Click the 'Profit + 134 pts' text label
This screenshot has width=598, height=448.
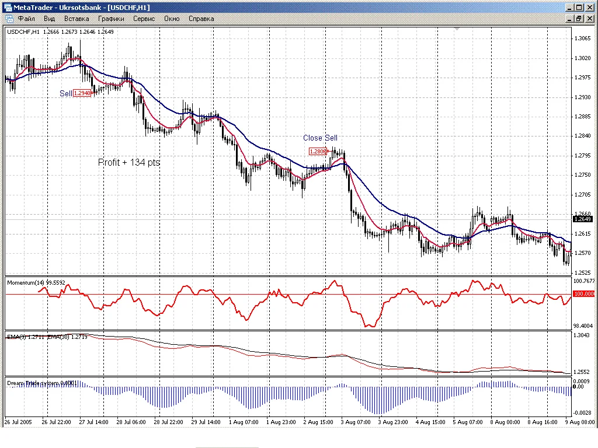tap(128, 163)
